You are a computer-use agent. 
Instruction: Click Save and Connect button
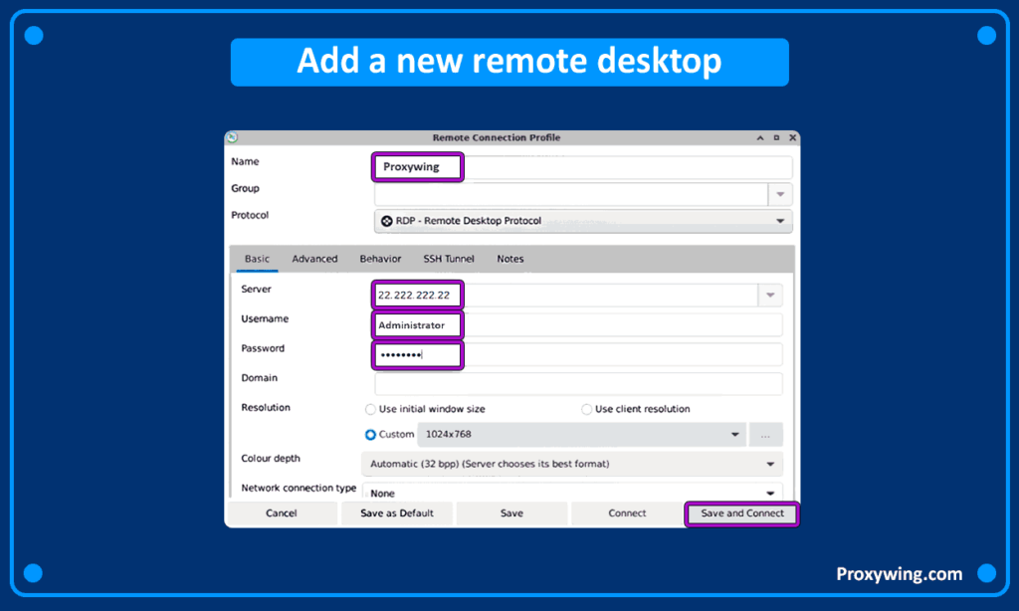742,513
